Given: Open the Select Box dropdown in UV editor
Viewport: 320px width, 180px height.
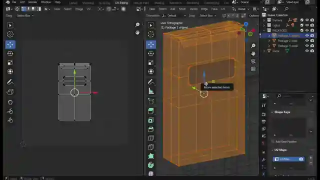Looking at the screenshot, I should point(25,15).
